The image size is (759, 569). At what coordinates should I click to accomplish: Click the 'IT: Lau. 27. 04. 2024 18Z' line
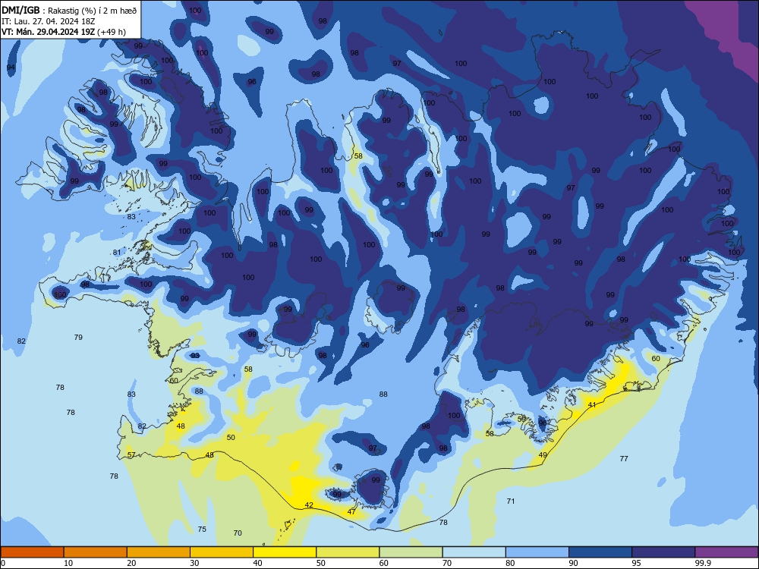[48, 21]
